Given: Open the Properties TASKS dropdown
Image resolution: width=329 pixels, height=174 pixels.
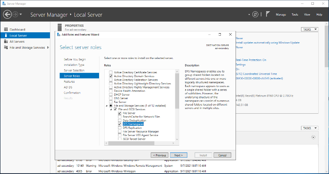Looking at the screenshot, I should (310, 29).
